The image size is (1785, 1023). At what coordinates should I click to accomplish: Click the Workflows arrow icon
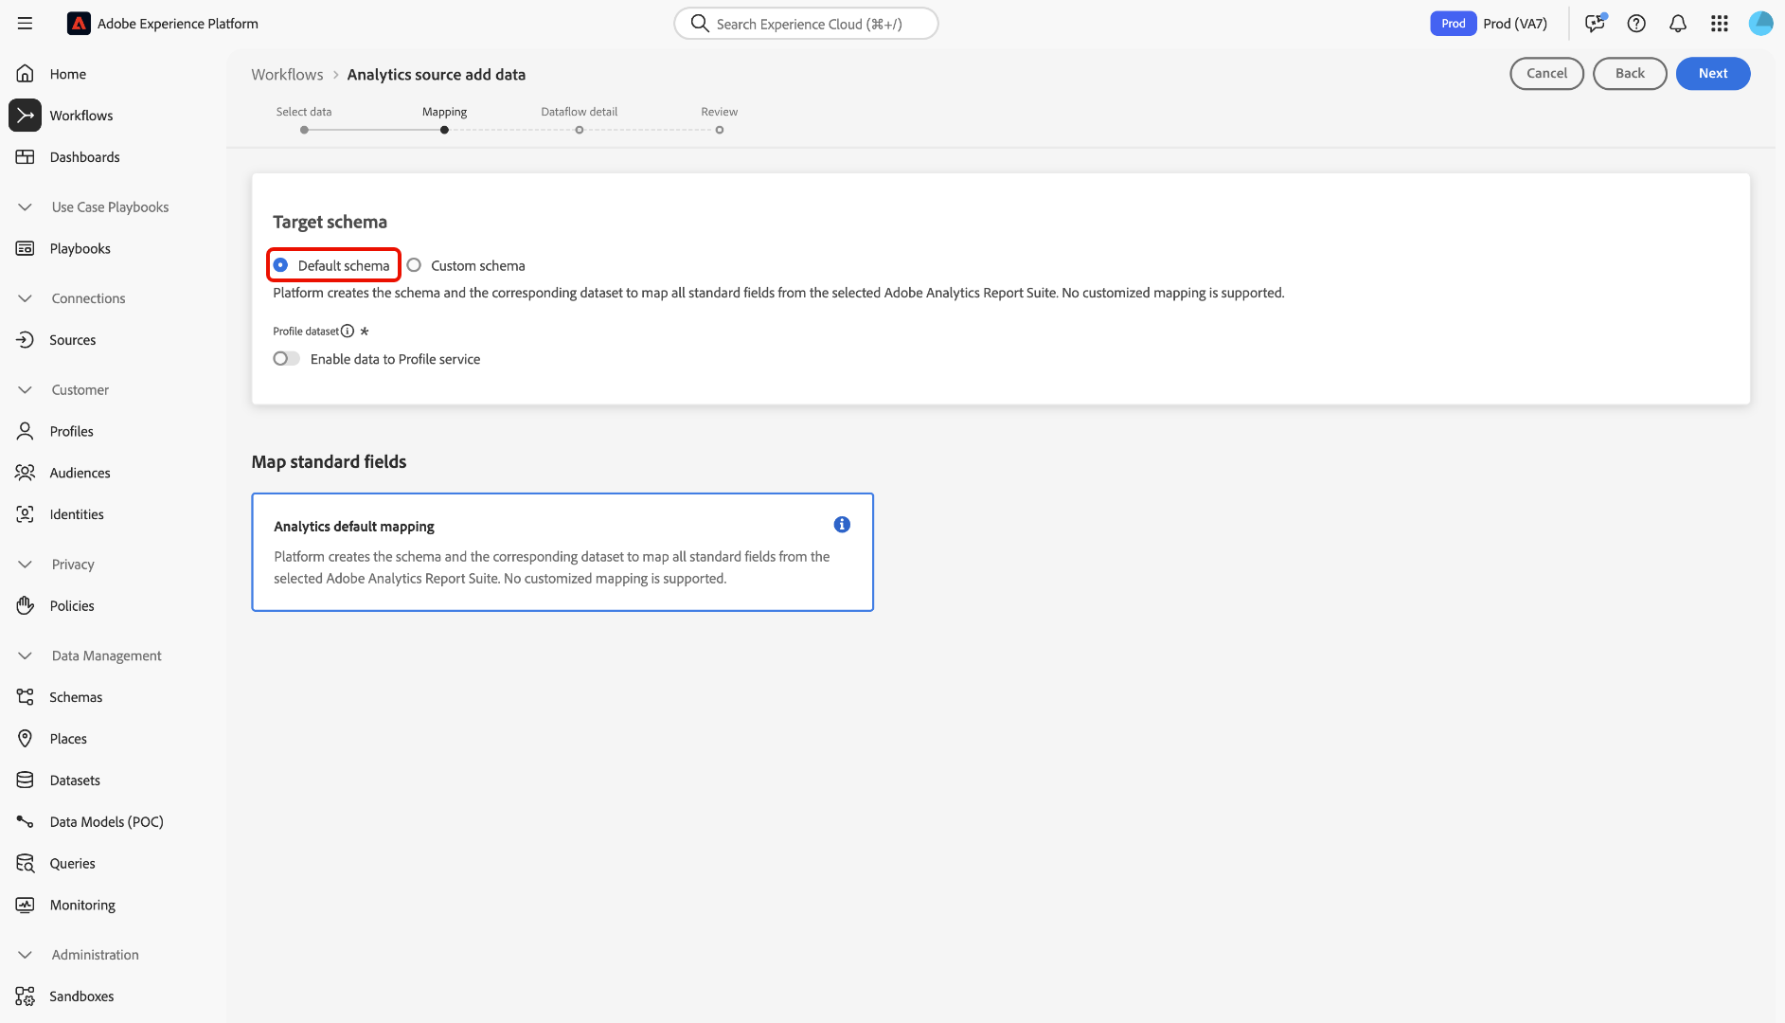click(x=26, y=116)
